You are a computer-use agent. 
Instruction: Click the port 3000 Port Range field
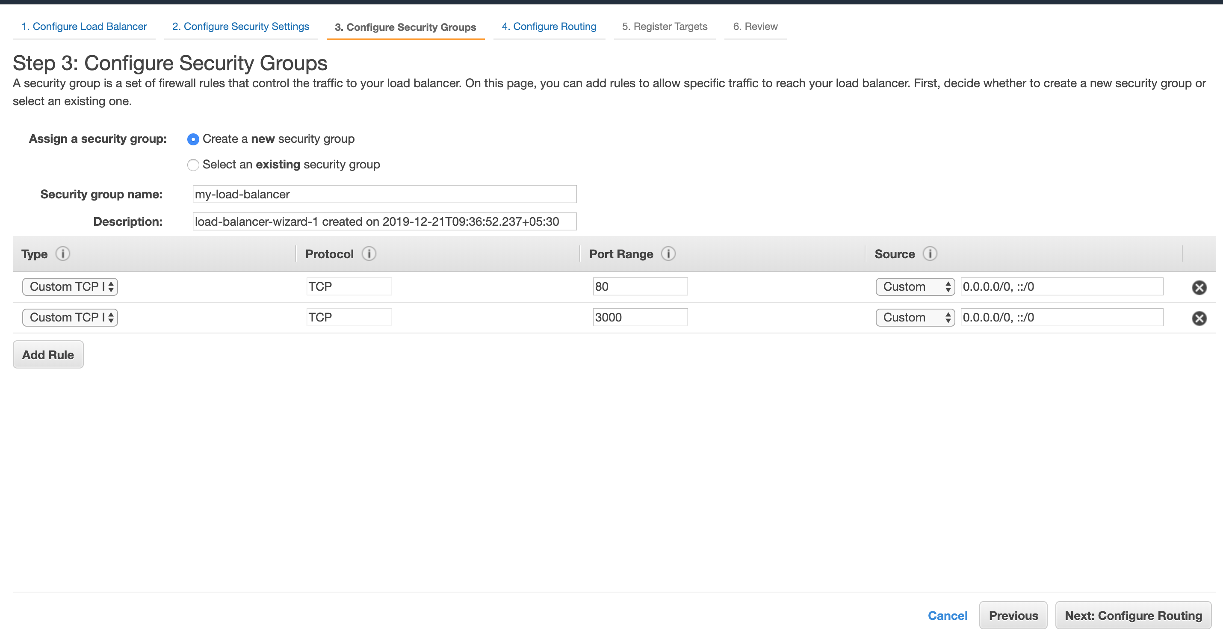[x=640, y=317]
